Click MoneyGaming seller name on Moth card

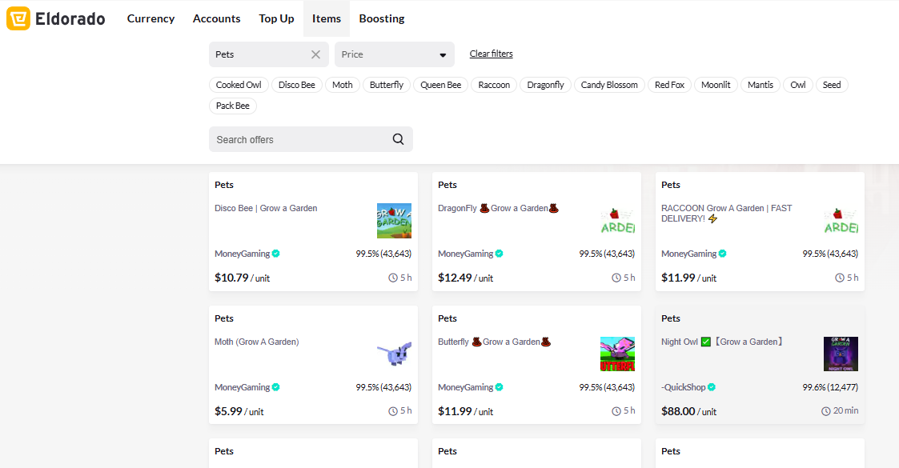[242, 387]
